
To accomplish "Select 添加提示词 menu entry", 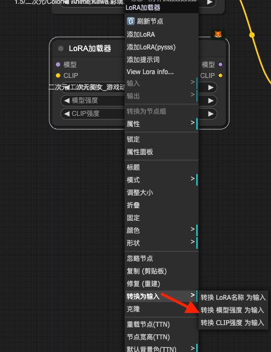I will [161, 60].
